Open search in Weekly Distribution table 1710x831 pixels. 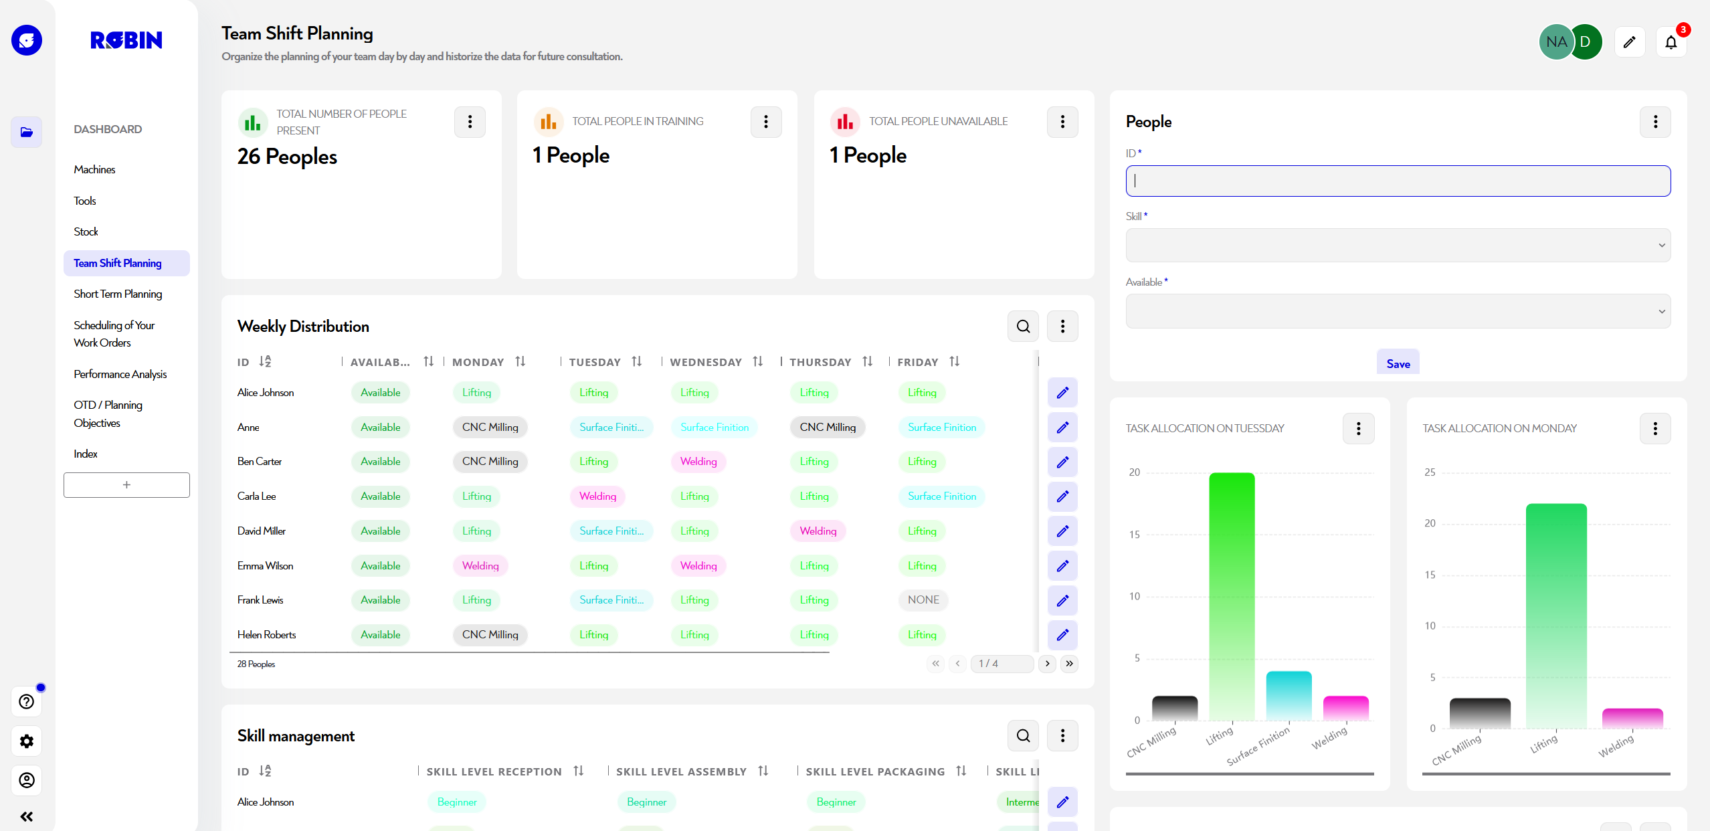tap(1023, 327)
